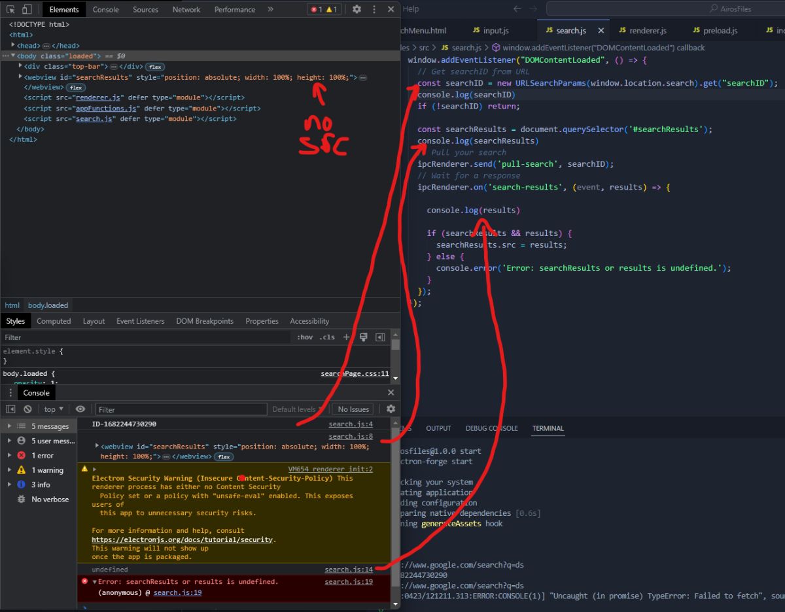Expand the webview searchResults node in Elements
Screen dimensions: 785x612
coord(20,76)
